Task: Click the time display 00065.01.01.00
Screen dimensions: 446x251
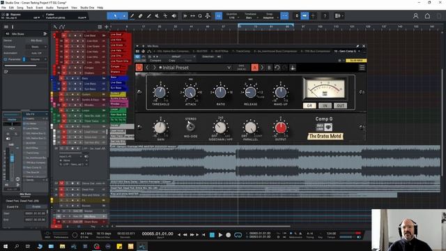Action: point(157,234)
